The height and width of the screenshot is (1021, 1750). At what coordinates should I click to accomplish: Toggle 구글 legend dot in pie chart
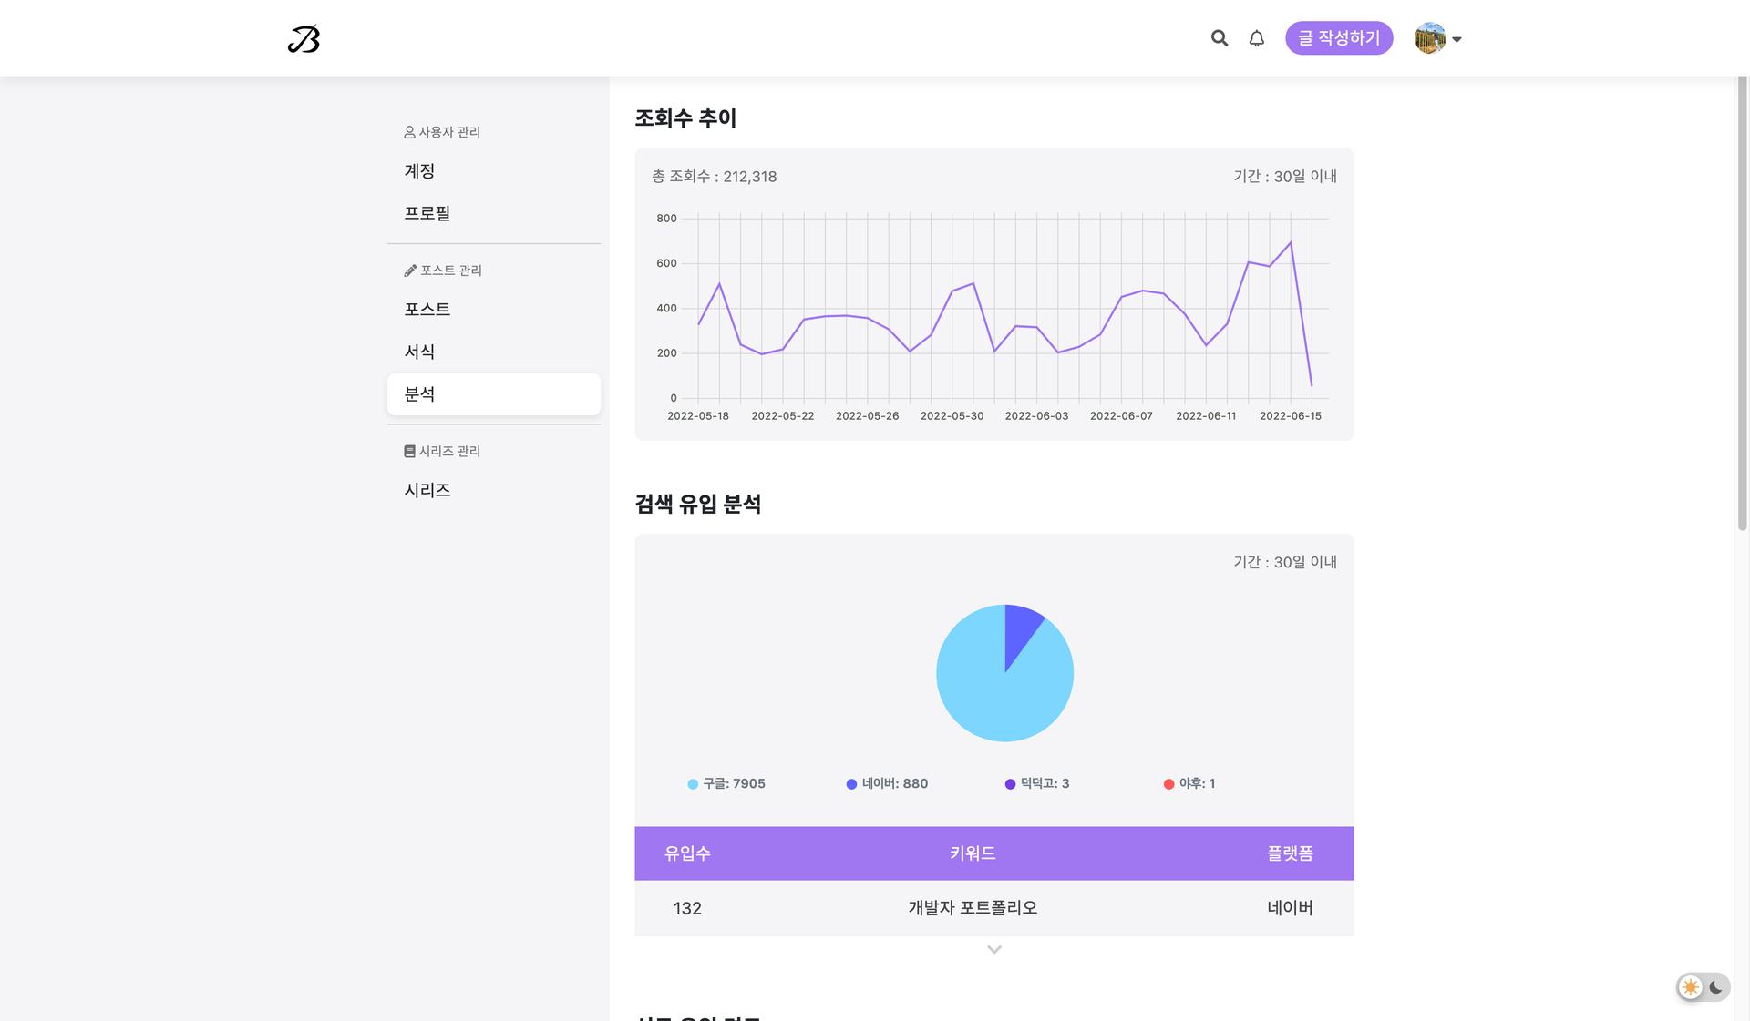[693, 784]
